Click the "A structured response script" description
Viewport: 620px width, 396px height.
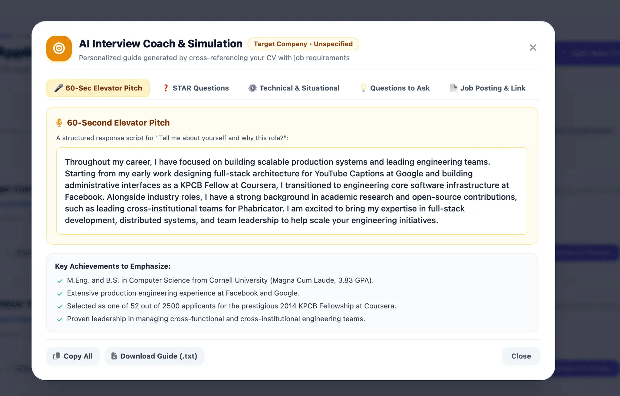pos(172,138)
